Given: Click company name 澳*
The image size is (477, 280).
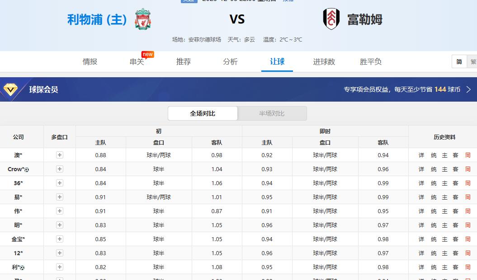Looking at the screenshot, I should pyautogui.click(x=18, y=155).
